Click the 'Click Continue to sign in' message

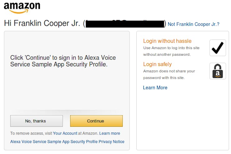tap(63, 61)
